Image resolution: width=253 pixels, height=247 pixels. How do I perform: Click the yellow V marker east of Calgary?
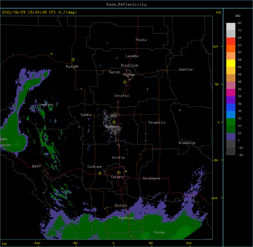tap(126, 171)
